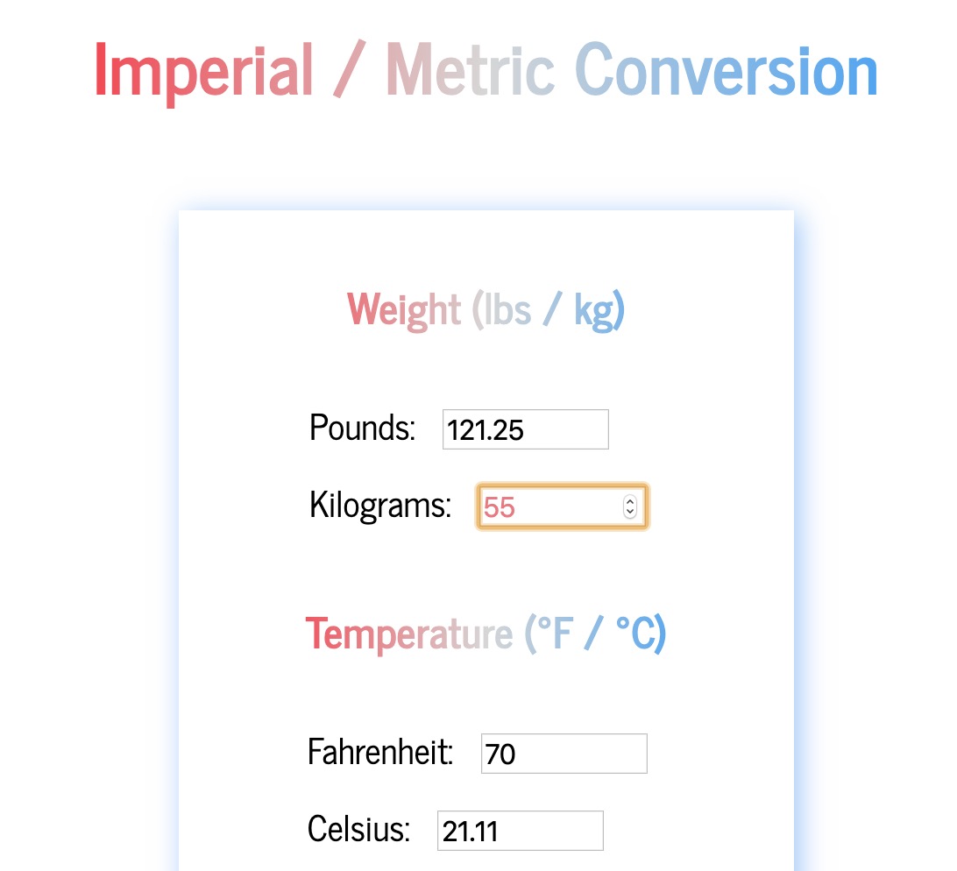Click the Imperial / Metric Conversion title

coord(486,70)
